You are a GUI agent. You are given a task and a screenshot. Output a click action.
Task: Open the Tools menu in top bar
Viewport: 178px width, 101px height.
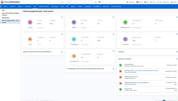pos(153,2)
